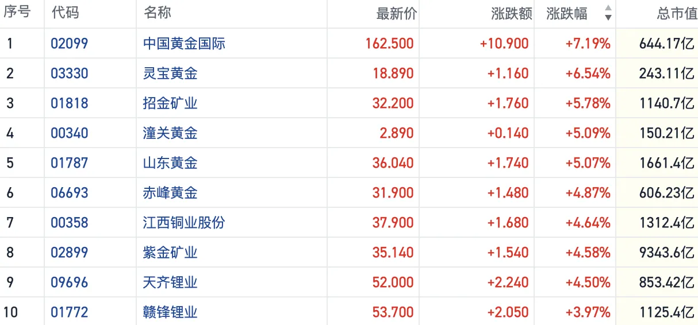Open stock code 03330 link
698x325 pixels.
[70, 73]
